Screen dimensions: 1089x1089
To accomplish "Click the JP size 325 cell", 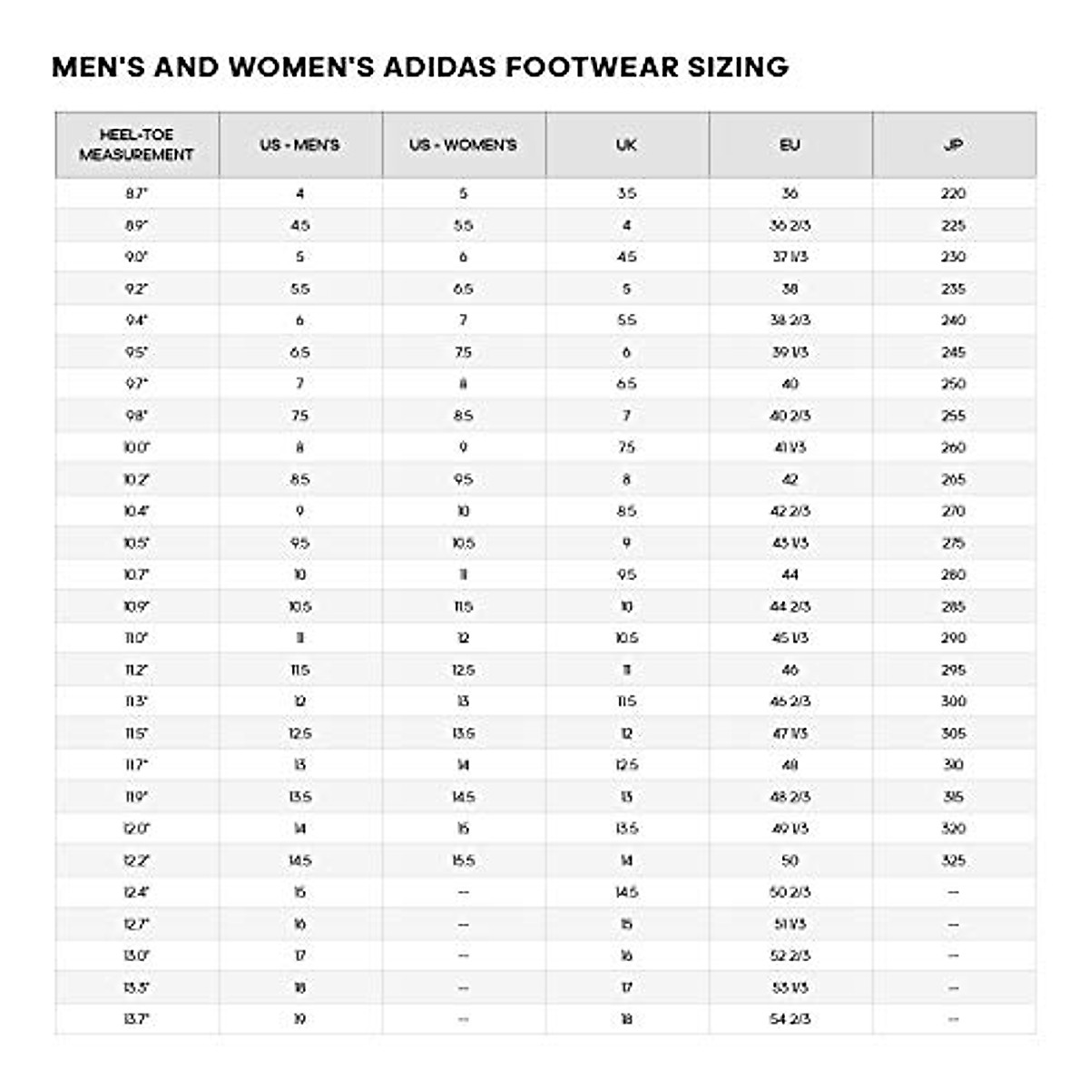I will (x=953, y=860).
